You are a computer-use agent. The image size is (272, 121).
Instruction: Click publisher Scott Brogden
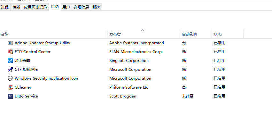(x=123, y=96)
